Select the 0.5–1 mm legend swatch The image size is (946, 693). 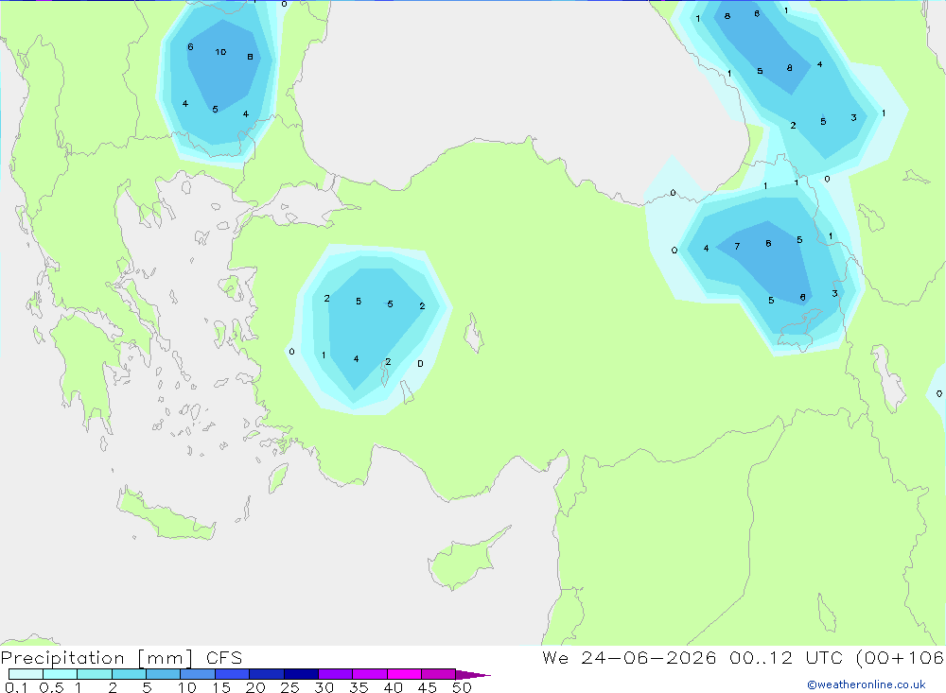61,674
